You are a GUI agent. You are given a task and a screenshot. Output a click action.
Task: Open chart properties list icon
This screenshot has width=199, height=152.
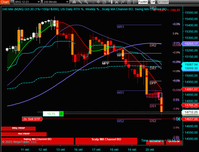point(135,2)
